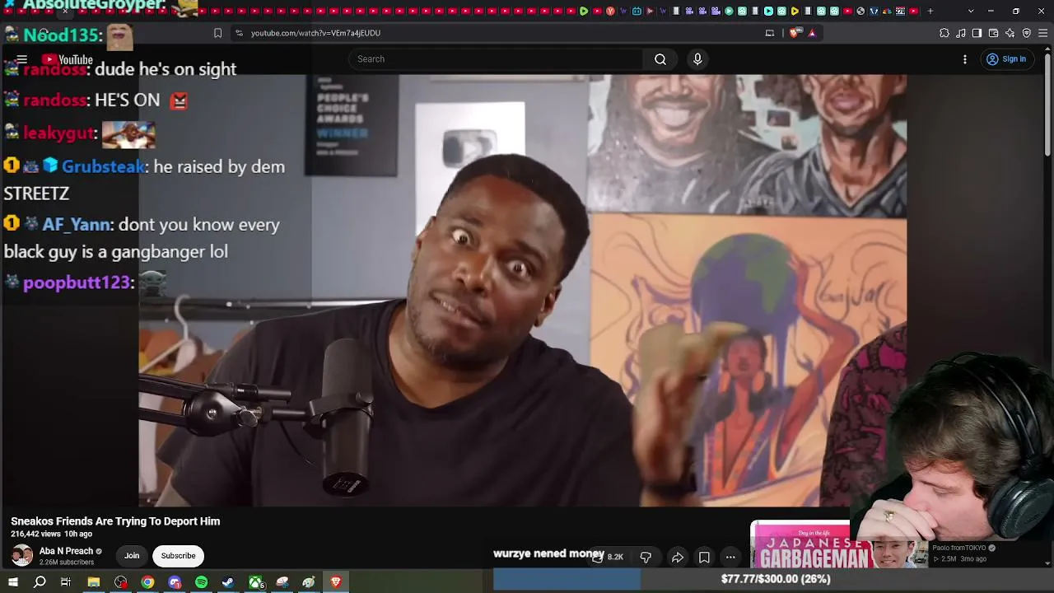Visit the Aba N Preach channel name
This screenshot has height=593, width=1054.
[66, 551]
